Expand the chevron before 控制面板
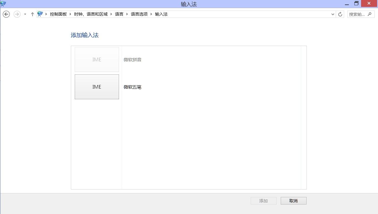Image resolution: width=378 pixels, height=214 pixels. click(46, 14)
